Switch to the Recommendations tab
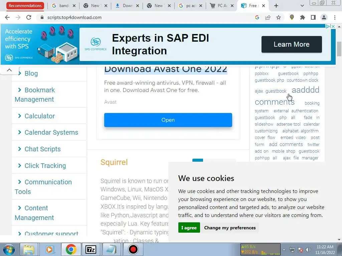 pyautogui.click(x=25, y=6)
